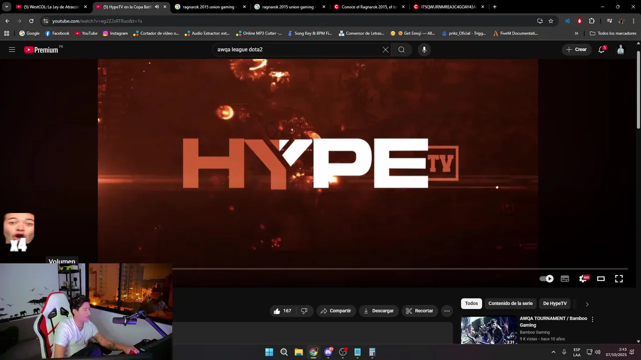Image resolution: width=641 pixels, height=360 pixels.
Task: Mute the HypeTV tab audio icon
Action: tap(157, 7)
